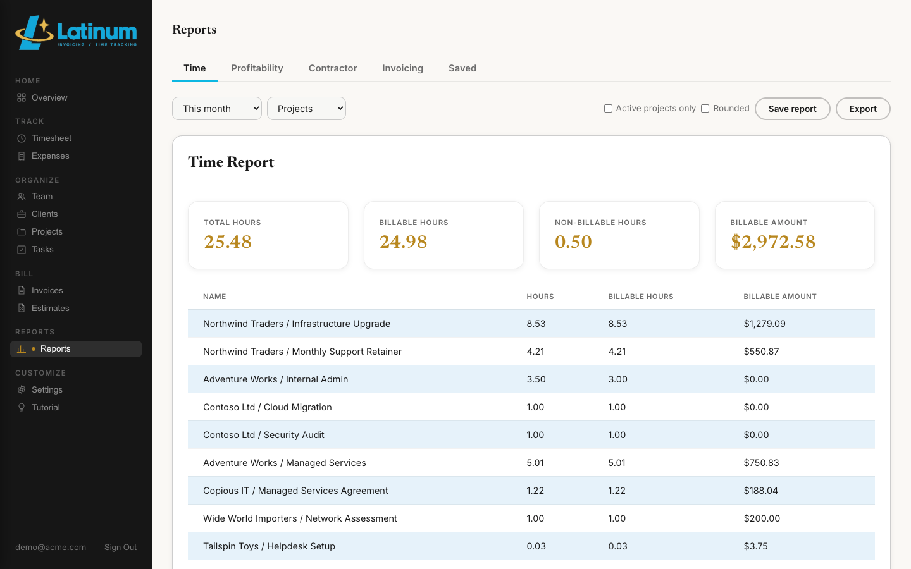
Task: Click the Settings gear icon
Action: point(22,389)
